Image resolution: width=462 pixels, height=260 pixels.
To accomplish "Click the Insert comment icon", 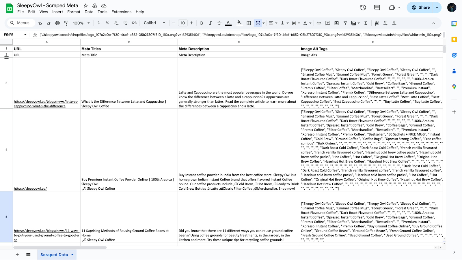I will coord(328,23).
